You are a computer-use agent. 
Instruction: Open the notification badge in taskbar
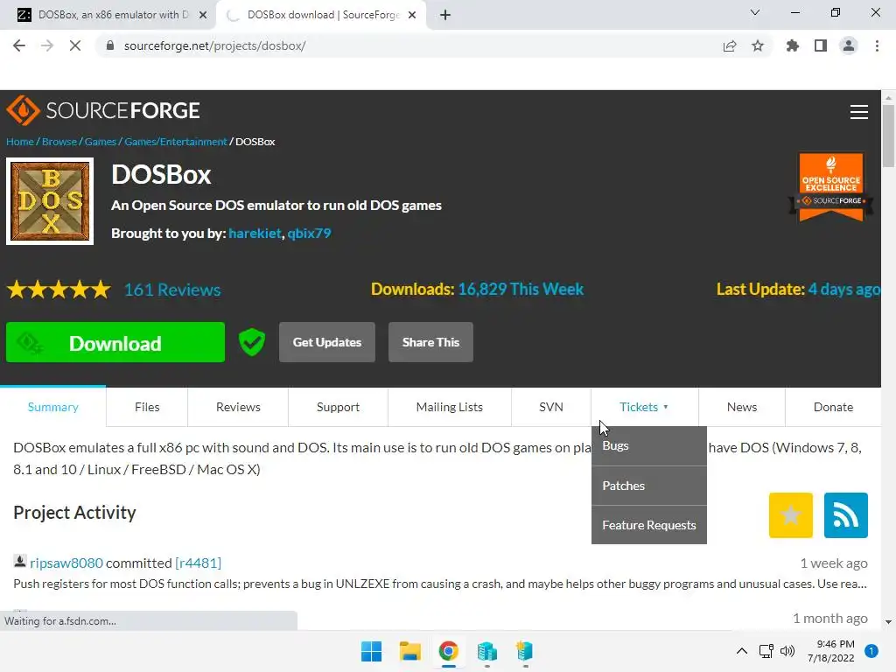point(871,651)
